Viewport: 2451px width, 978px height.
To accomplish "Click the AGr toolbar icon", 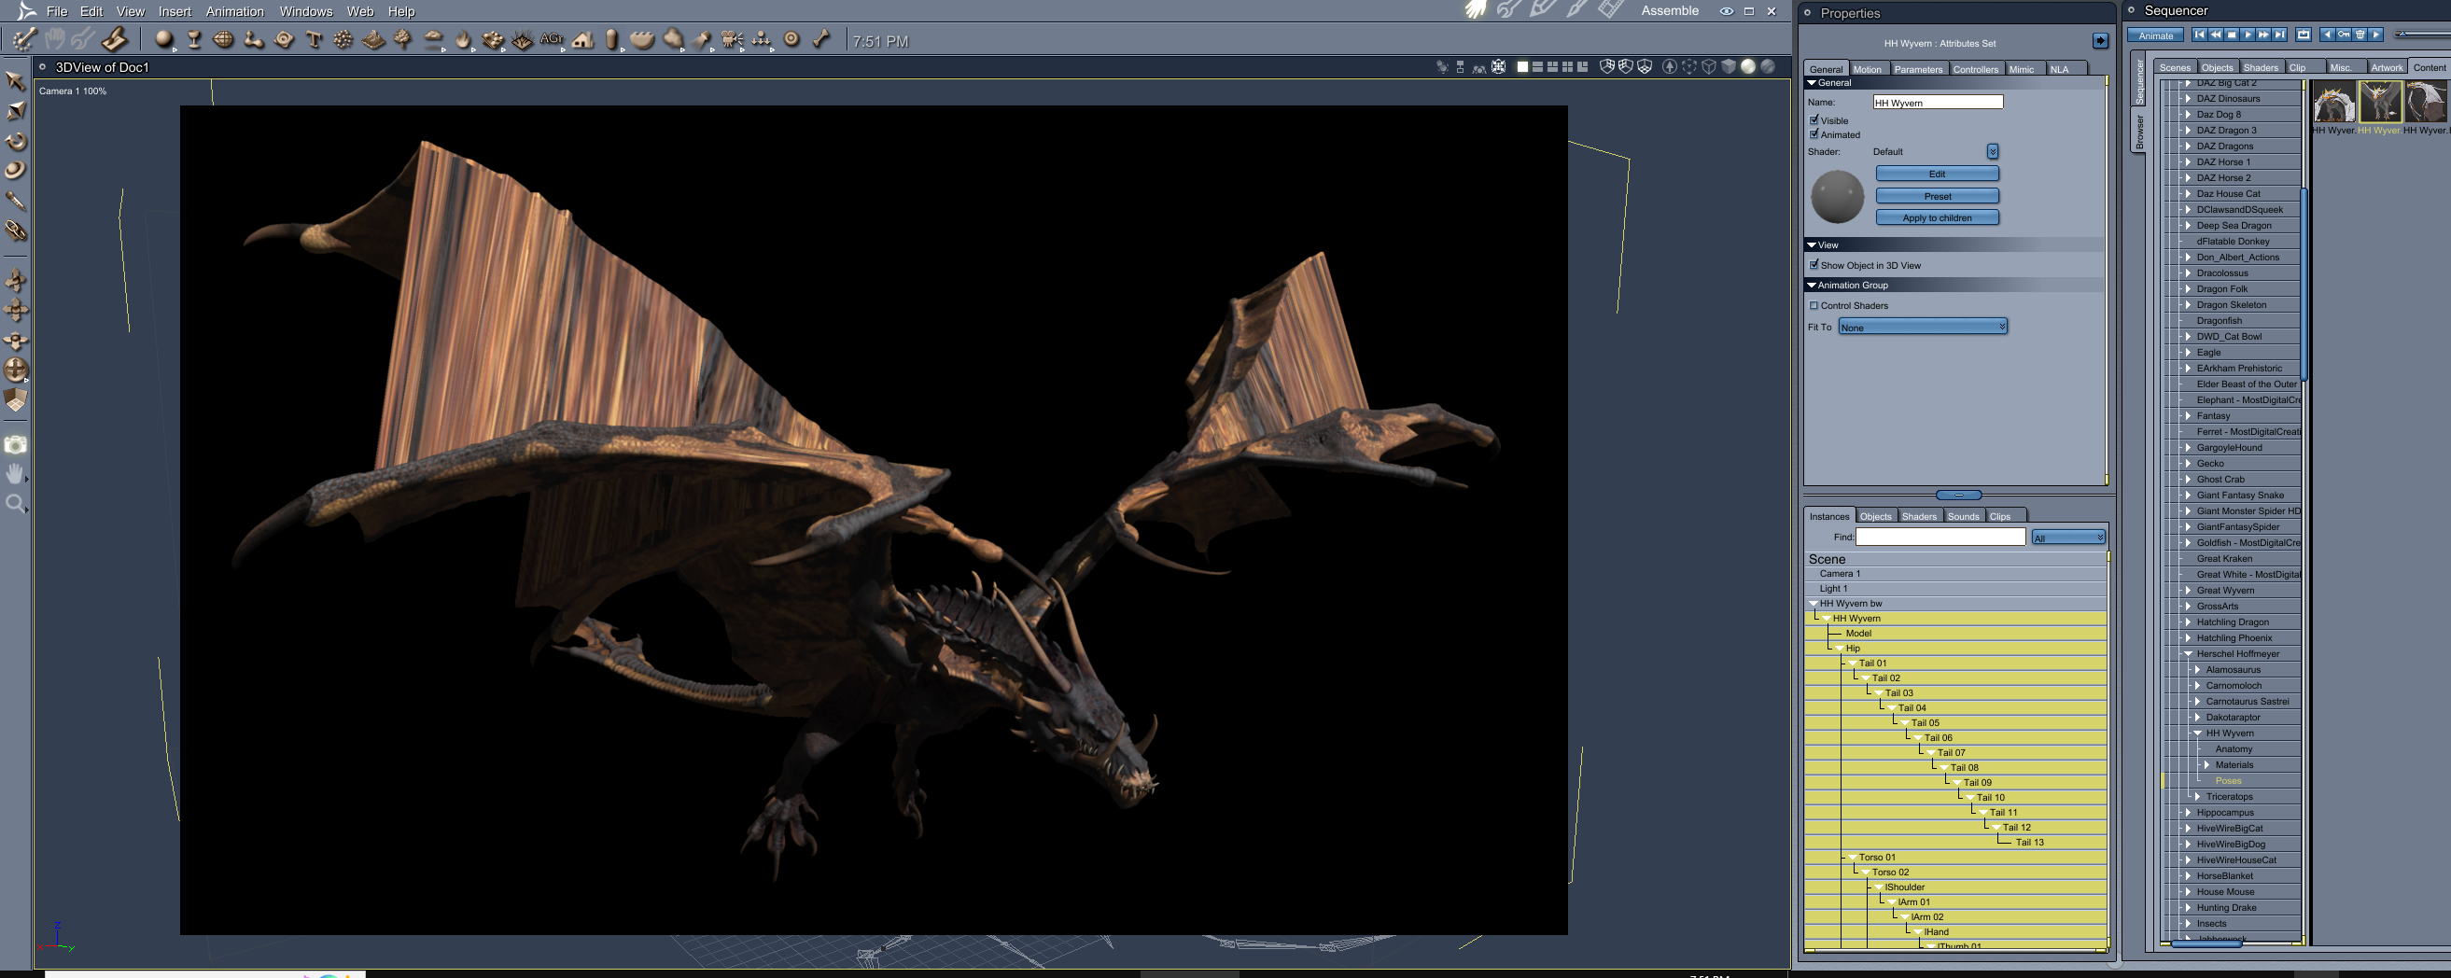I will click(552, 40).
